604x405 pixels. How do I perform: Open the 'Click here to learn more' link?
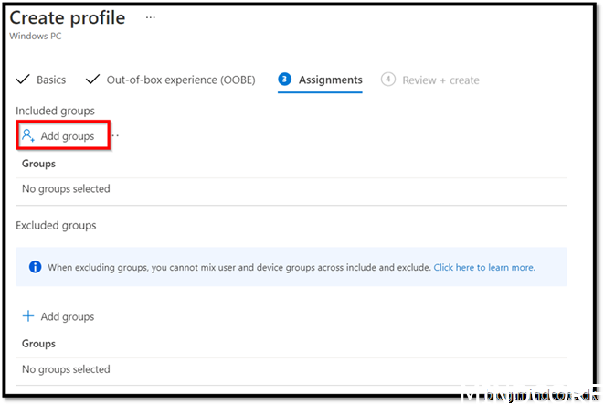point(483,268)
